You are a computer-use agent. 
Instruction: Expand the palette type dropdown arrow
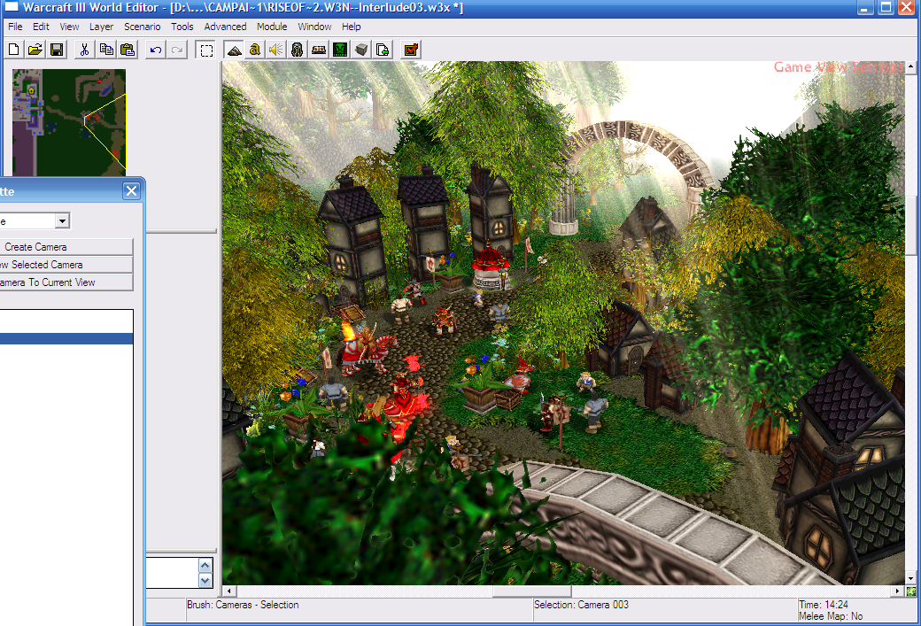62,220
